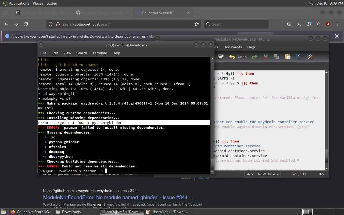Open the terminal Edit menu
Screen dimensions: 344x215
click(55, 53)
